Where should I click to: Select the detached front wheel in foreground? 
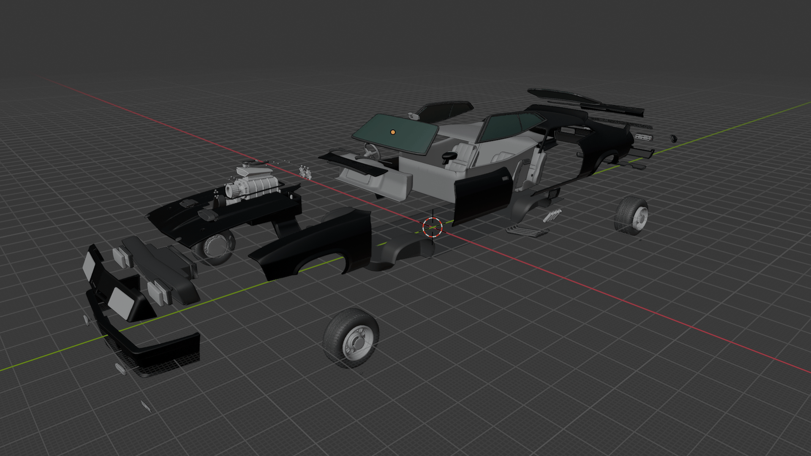pyautogui.click(x=351, y=338)
